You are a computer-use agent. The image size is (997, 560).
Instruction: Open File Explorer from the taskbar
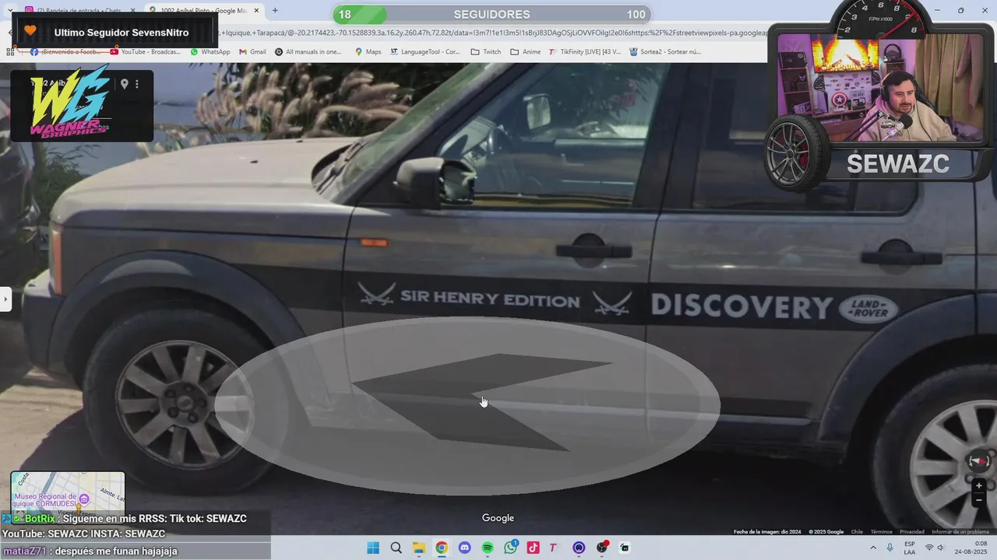419,548
